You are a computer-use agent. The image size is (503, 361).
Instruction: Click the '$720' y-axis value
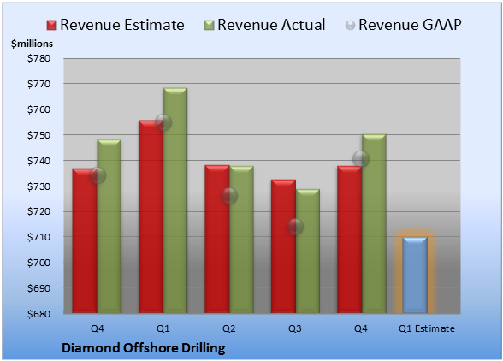click(38, 211)
